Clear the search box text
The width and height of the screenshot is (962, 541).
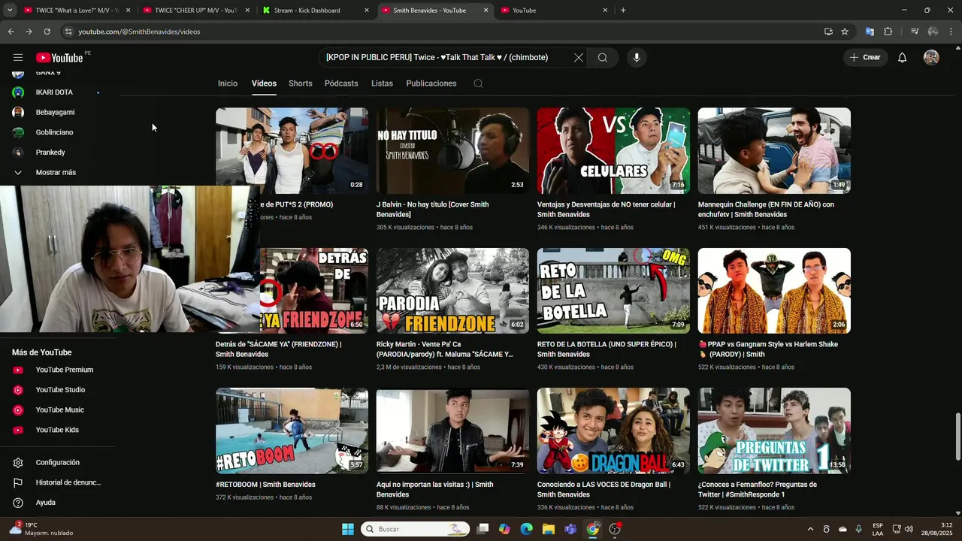tap(579, 58)
